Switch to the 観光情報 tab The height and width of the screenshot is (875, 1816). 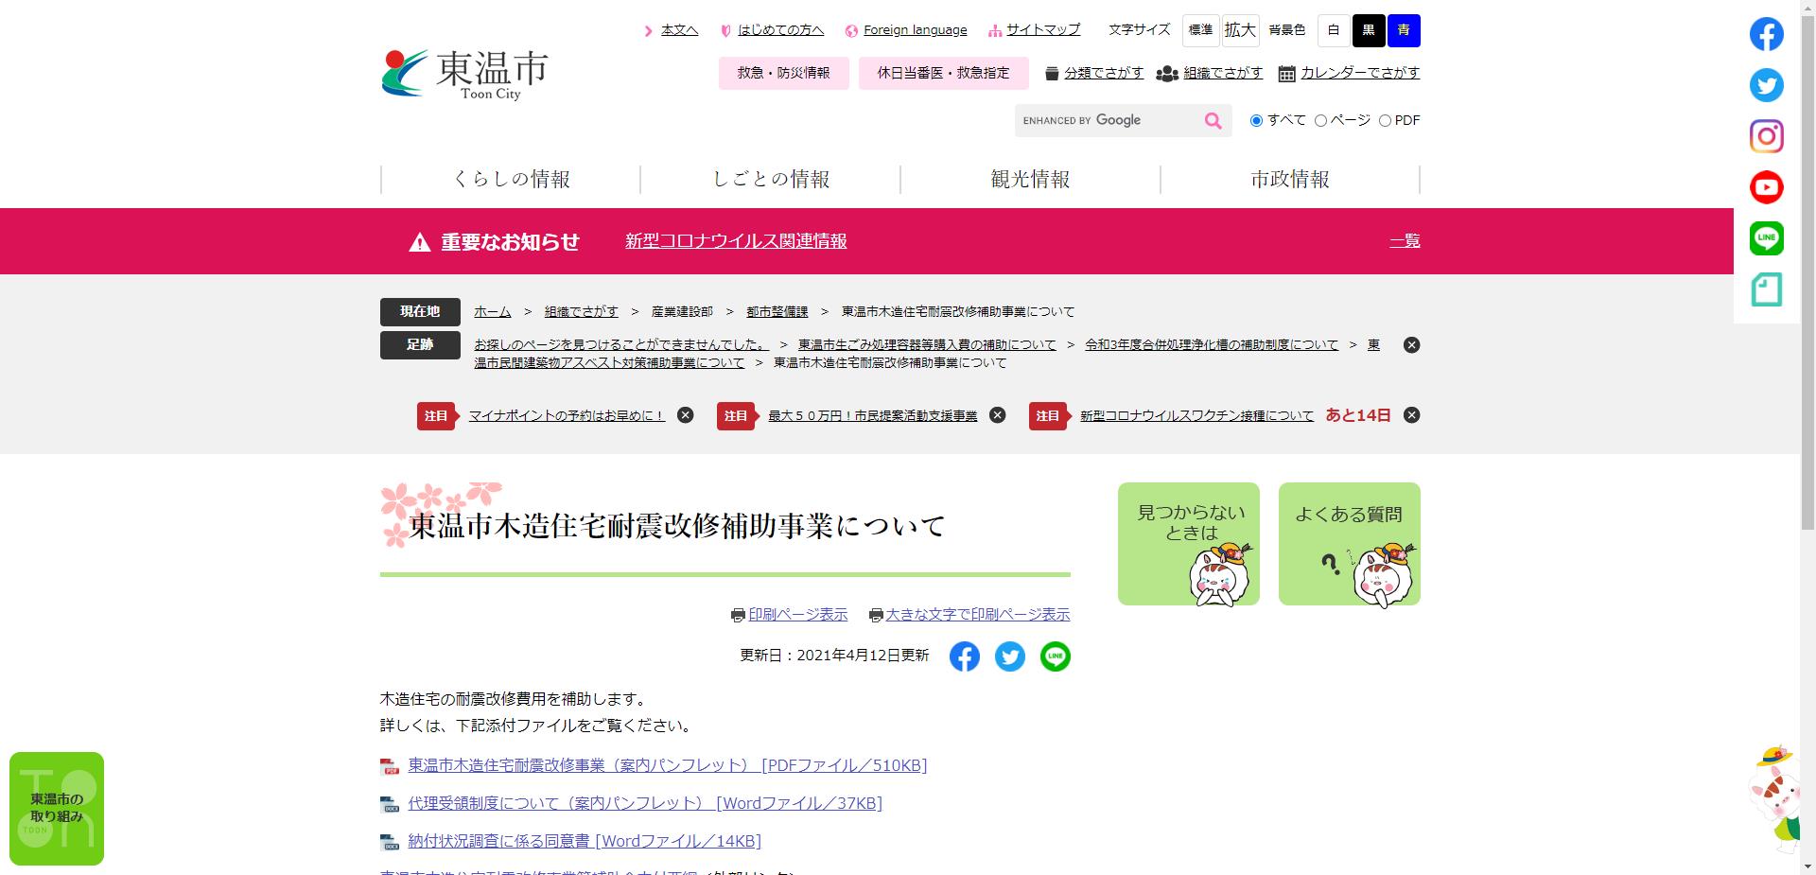click(x=1030, y=179)
